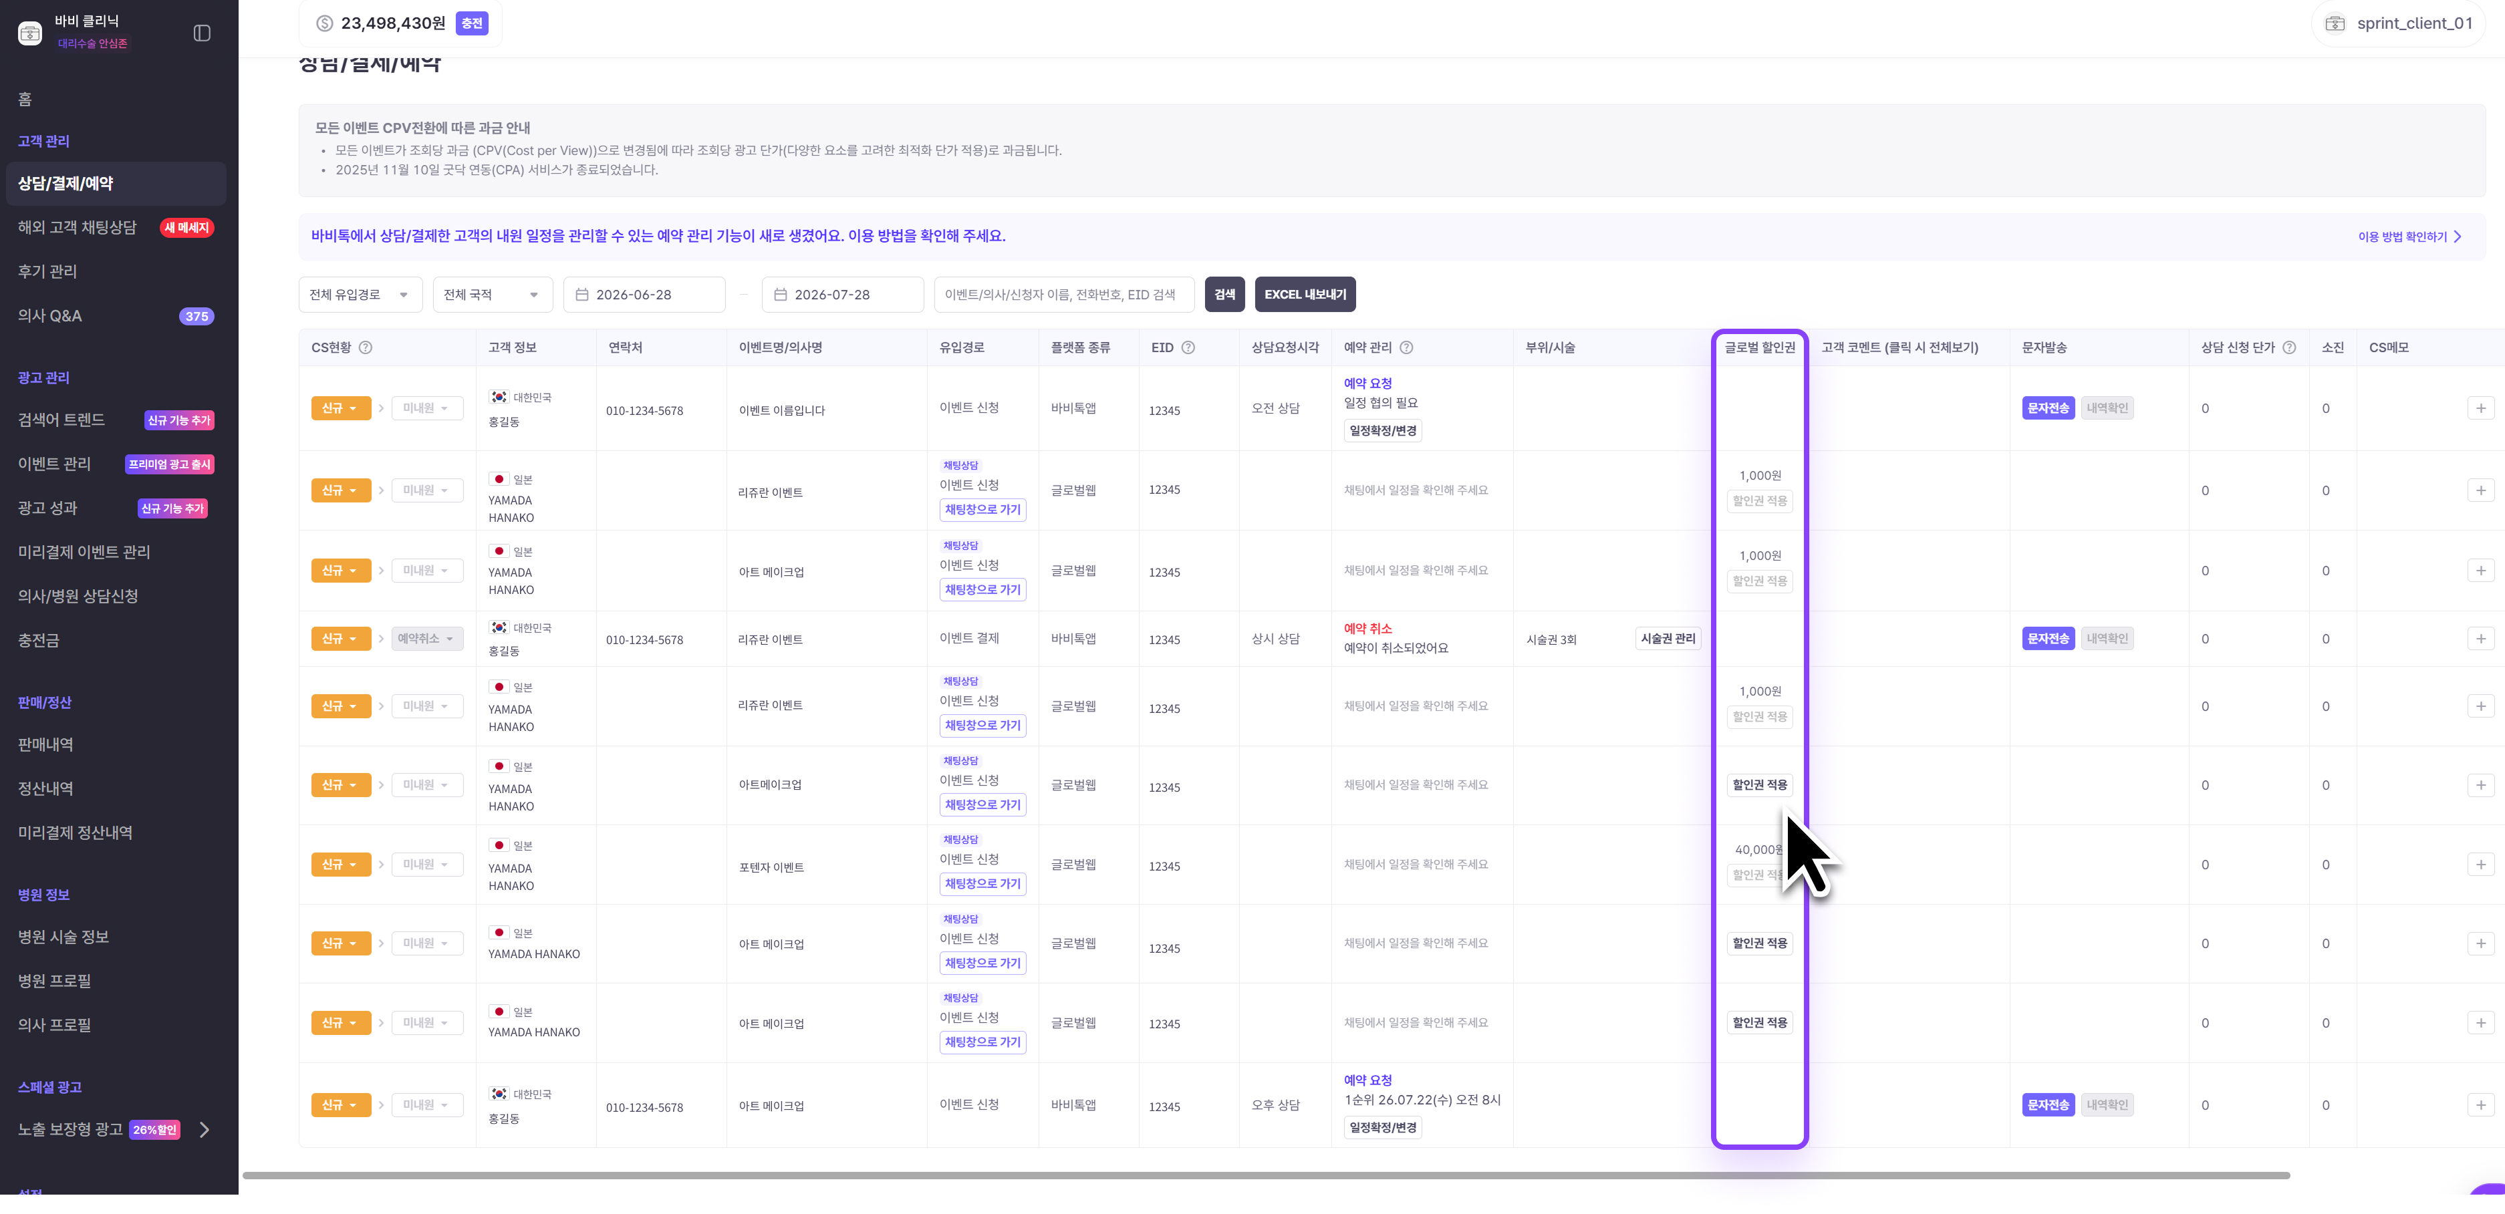This screenshot has height=1214, width=2505.
Task: Click the coin icon beside the 23,498,430원 balance
Action: tap(325, 23)
